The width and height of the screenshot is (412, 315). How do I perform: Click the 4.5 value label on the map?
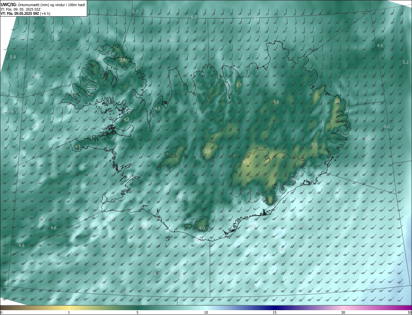pos(158,109)
